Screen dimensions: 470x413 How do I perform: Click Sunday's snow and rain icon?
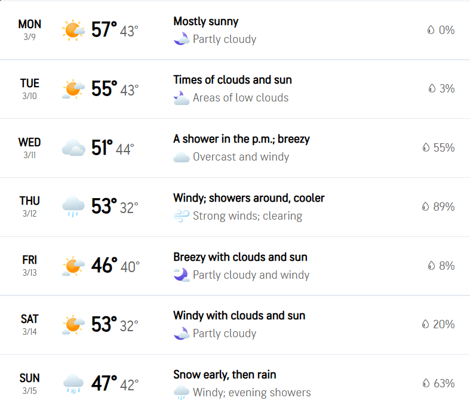[x=73, y=384]
